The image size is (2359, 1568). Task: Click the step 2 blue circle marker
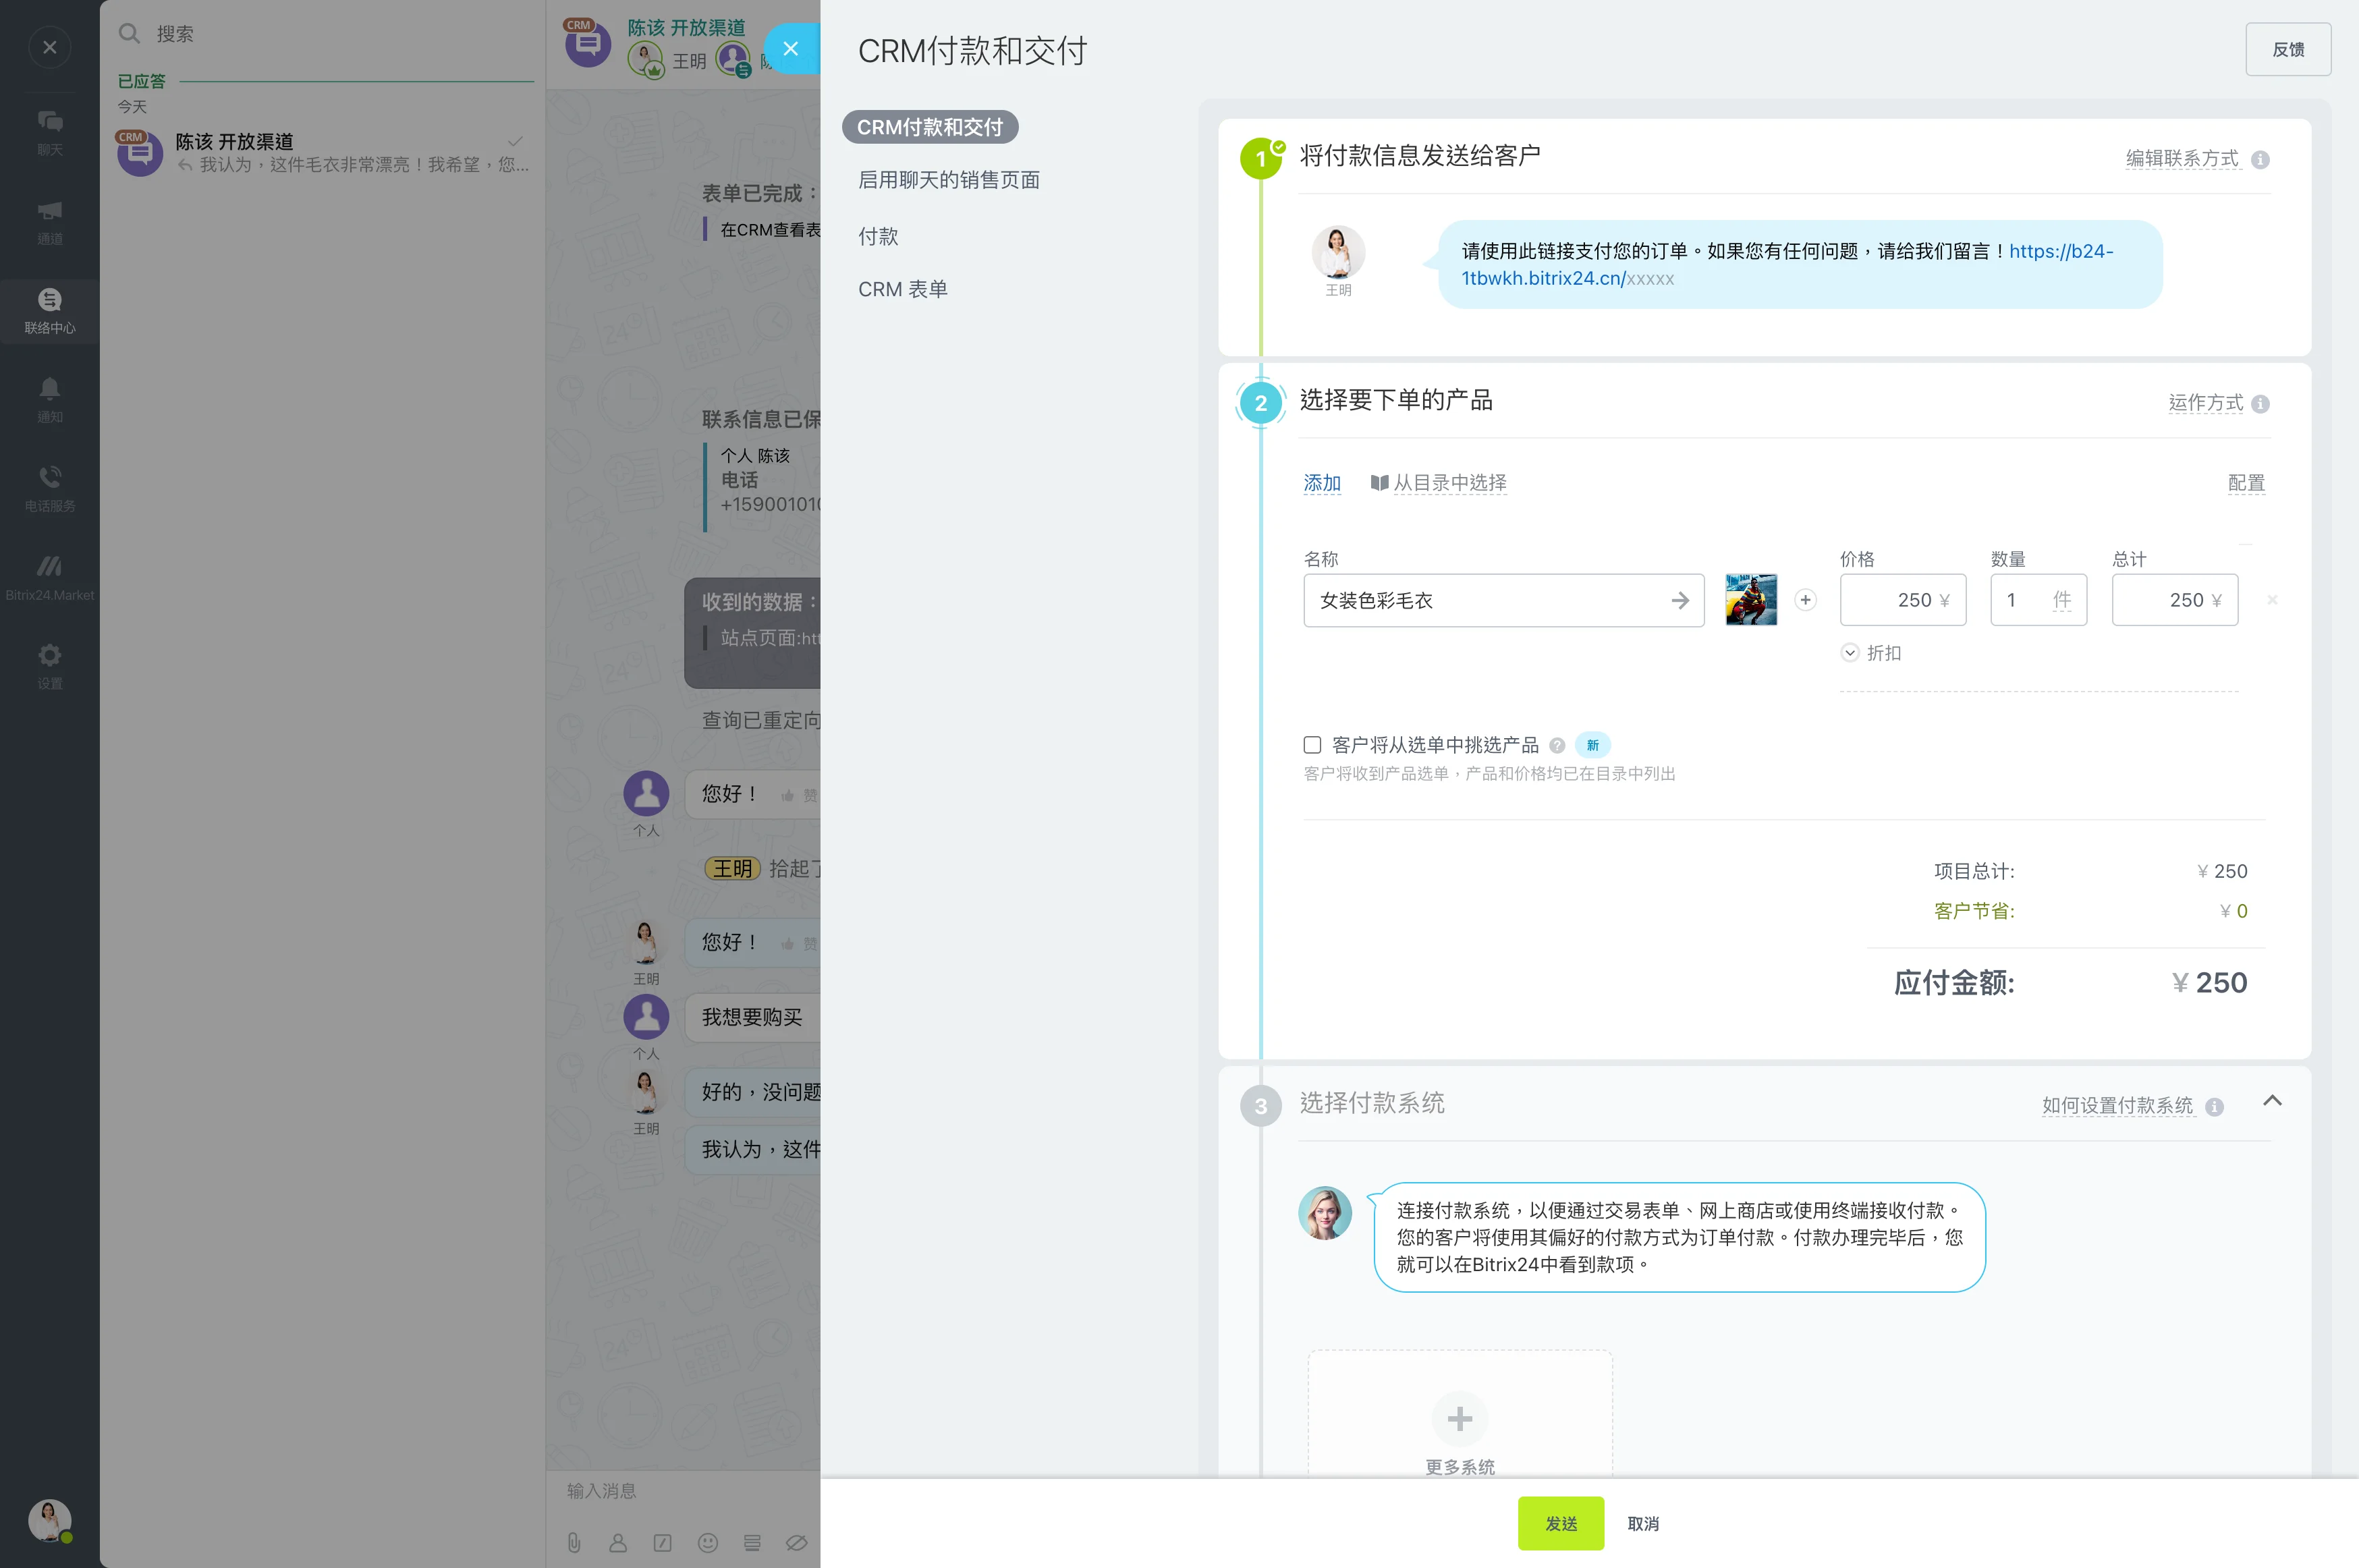pos(1261,403)
